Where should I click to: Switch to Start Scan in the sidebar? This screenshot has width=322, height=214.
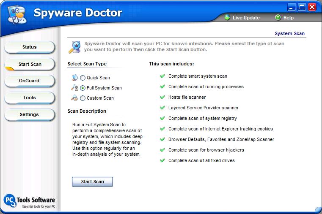coord(30,64)
